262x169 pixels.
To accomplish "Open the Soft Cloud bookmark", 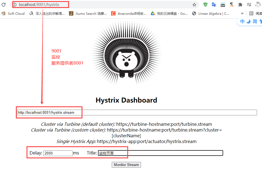I will [13, 13].
